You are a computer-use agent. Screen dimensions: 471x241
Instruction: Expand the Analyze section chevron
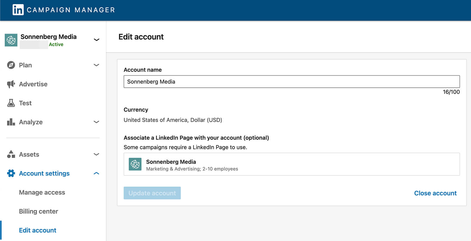coord(96,122)
